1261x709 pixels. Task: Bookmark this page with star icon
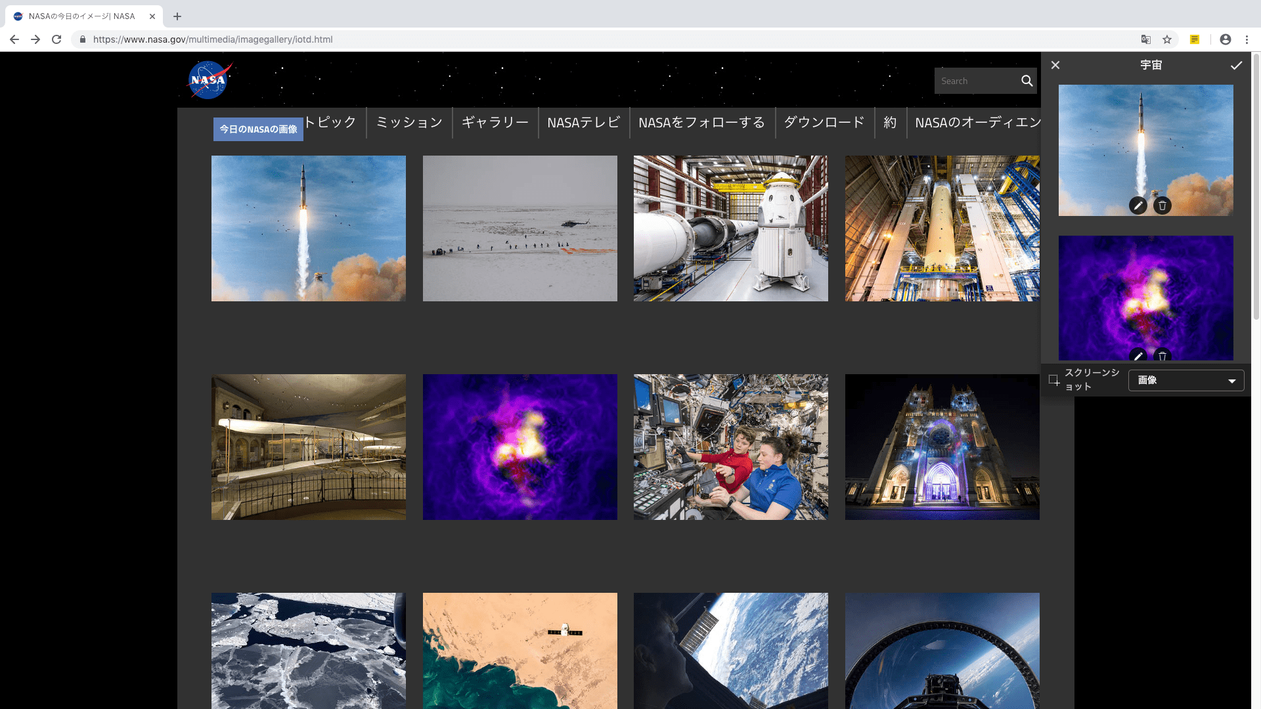[x=1167, y=39]
